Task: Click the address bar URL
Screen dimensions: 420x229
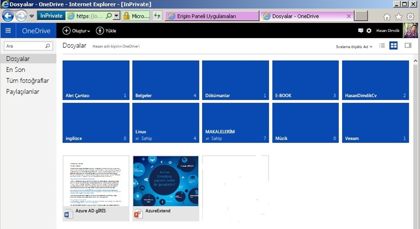Action: point(90,16)
